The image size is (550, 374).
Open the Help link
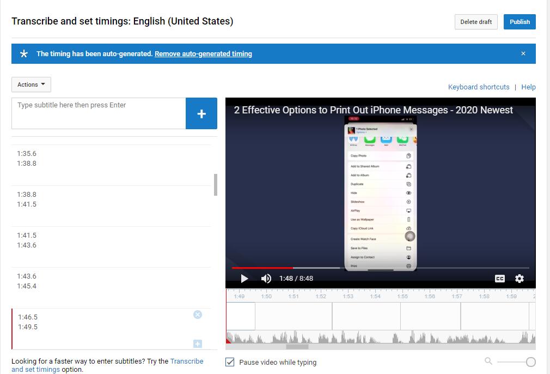click(x=528, y=87)
